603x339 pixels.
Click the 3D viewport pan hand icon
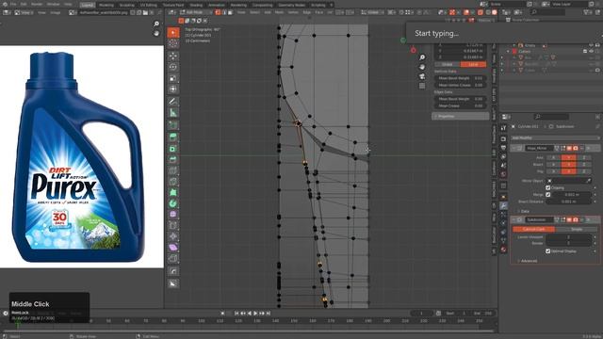point(422,67)
